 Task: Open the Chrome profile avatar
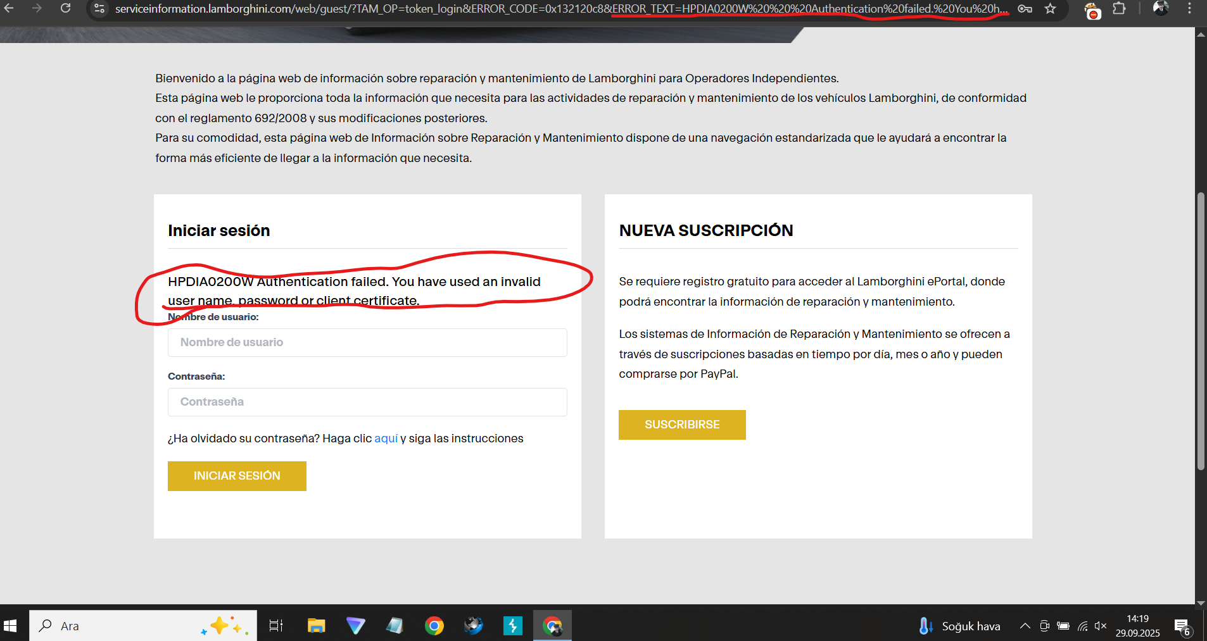coord(1161,8)
